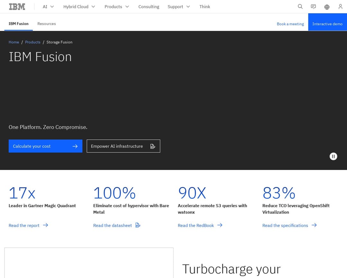Click 'Eliminate cost of hypervisor' text
Image resolution: width=347 pixels, height=278 pixels.
121,206
